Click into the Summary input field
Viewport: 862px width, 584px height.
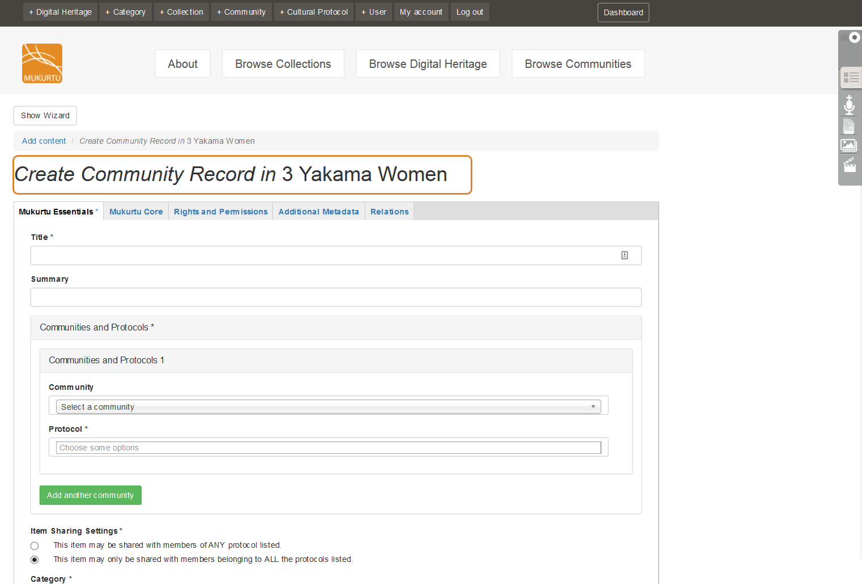[x=336, y=297]
